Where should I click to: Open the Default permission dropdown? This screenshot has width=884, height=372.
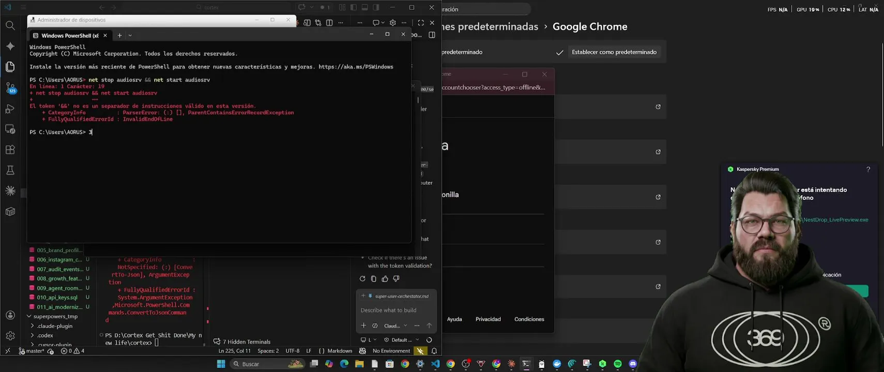tap(401, 339)
